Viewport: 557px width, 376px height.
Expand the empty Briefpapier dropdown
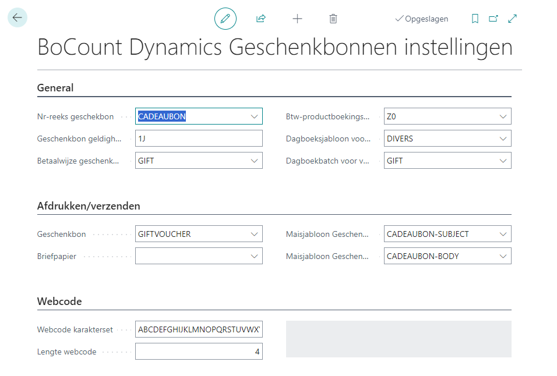(x=254, y=256)
